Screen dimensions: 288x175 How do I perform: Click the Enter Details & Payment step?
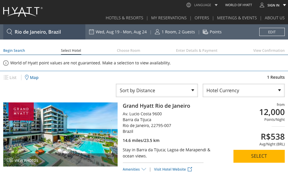[x=197, y=50]
